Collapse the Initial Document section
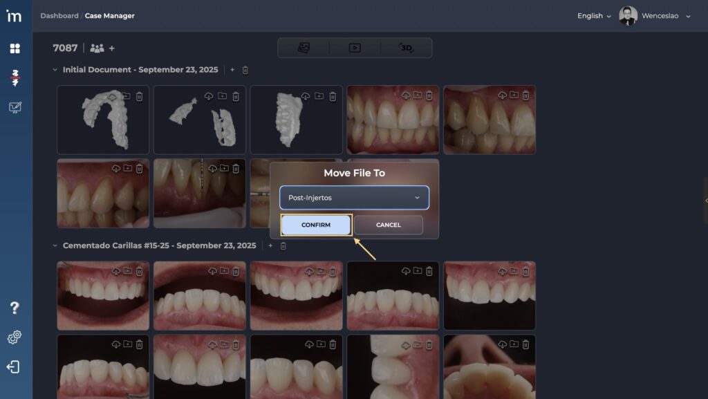Viewport: 708px width, 399px height. [55, 70]
